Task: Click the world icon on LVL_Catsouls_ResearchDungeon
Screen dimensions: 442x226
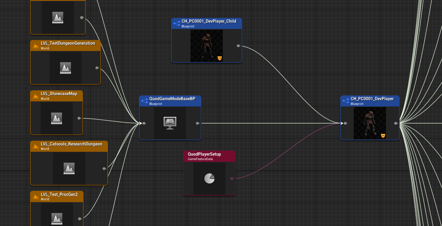Action: [x=69, y=168]
